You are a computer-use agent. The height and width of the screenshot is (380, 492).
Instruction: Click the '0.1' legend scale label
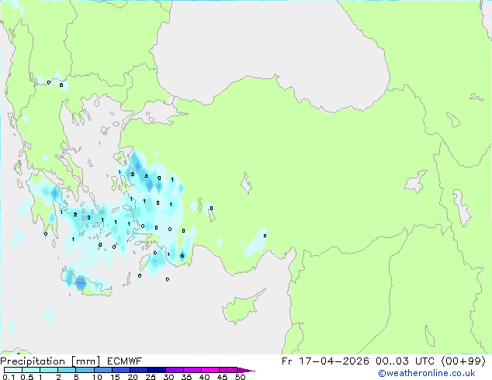9,377
